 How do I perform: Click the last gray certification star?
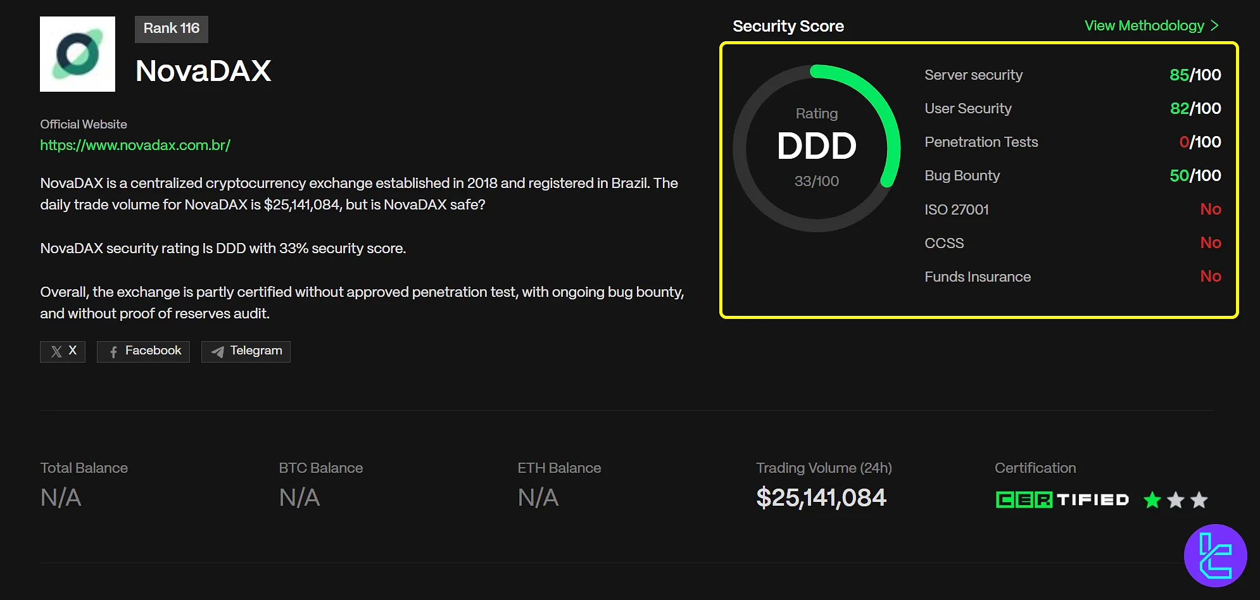point(1199,500)
